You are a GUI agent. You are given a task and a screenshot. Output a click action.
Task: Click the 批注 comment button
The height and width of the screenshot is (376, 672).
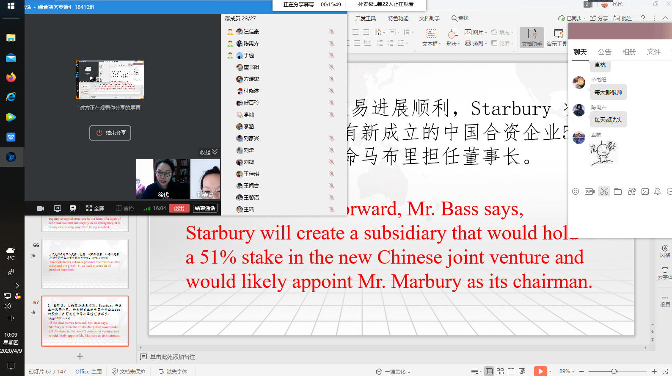pyautogui.click(x=622, y=18)
